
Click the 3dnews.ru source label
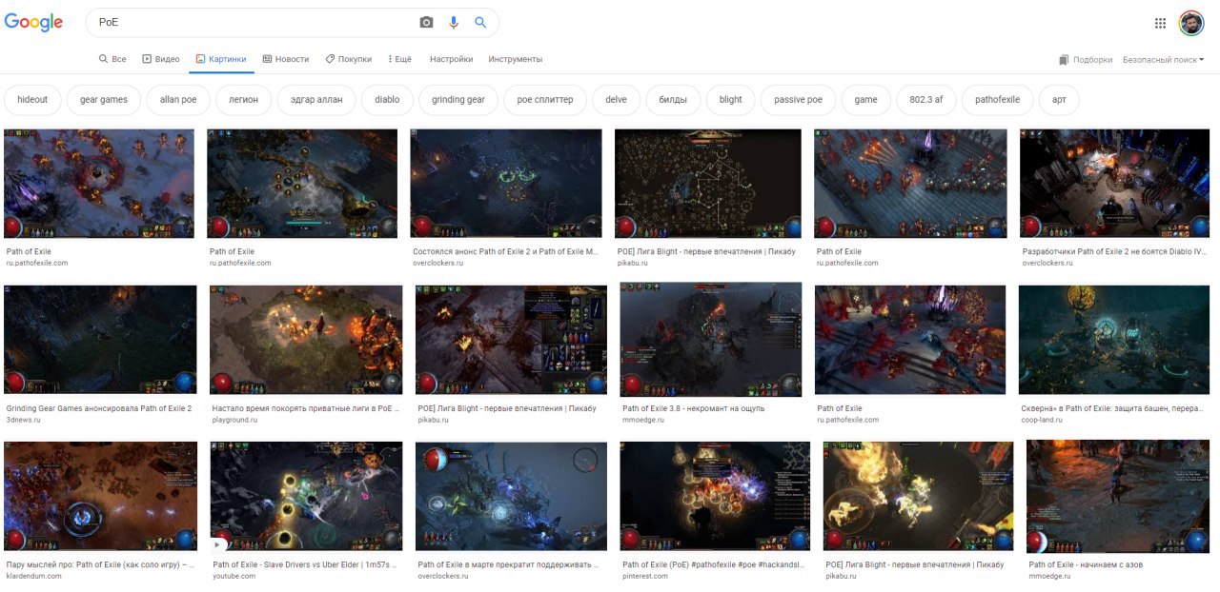click(x=25, y=419)
